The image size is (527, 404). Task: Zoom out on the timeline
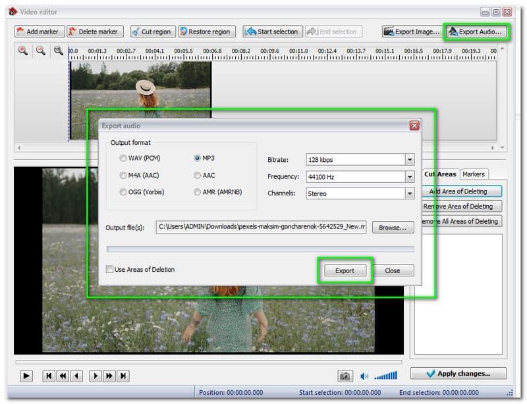(x=41, y=51)
